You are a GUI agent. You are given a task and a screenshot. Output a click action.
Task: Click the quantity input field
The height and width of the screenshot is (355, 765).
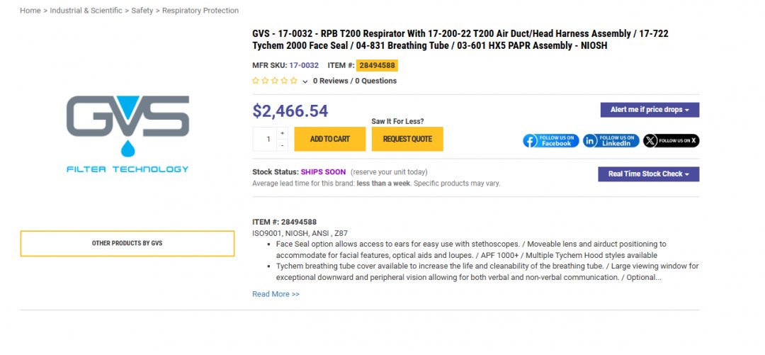[x=267, y=139]
